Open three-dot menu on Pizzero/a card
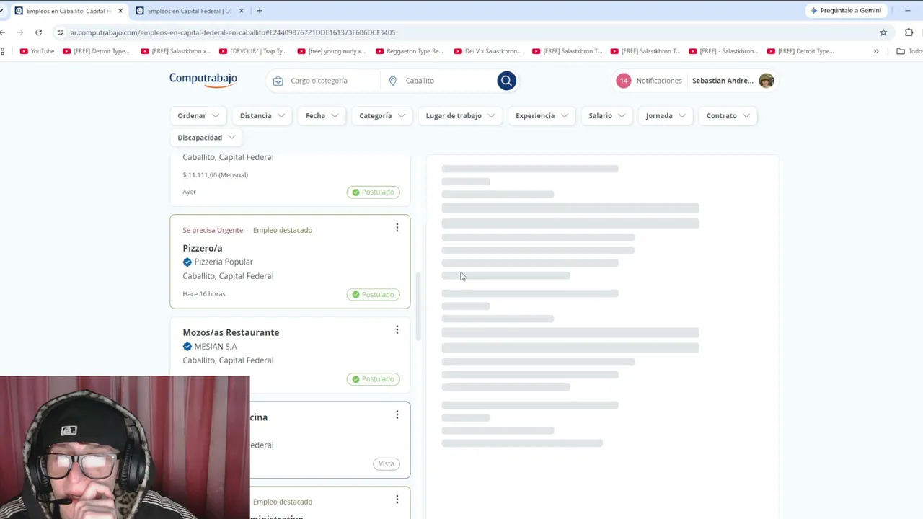 tap(397, 228)
